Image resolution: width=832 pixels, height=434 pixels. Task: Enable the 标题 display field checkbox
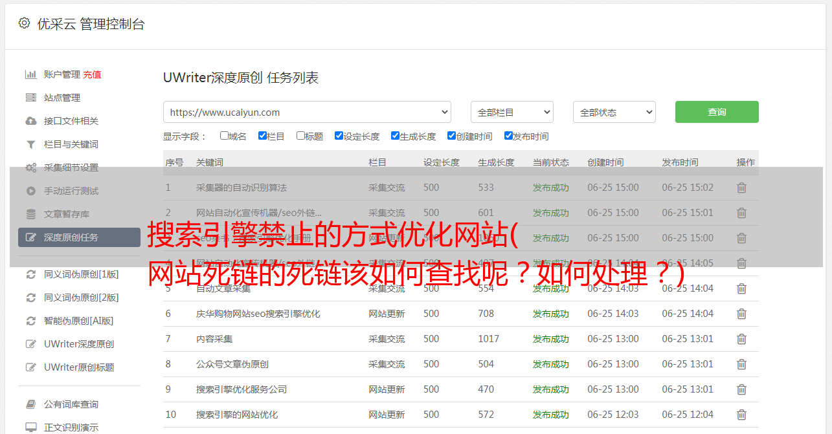(300, 136)
